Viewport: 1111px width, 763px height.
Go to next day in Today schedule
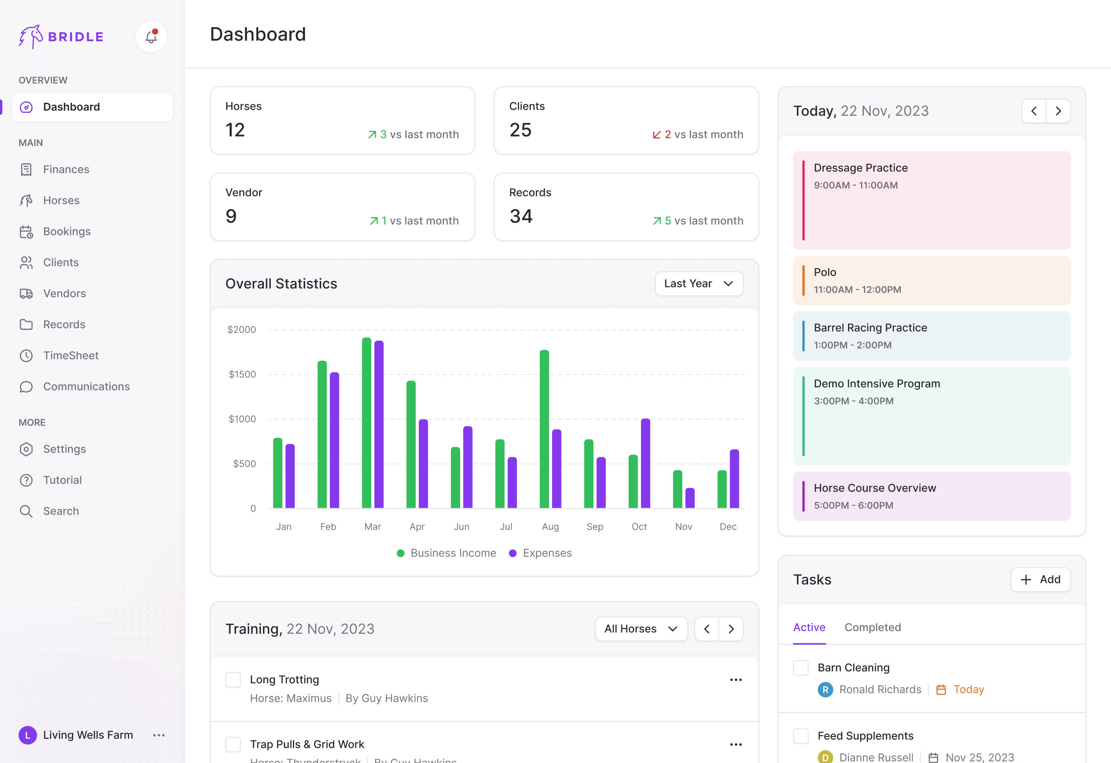(x=1058, y=111)
